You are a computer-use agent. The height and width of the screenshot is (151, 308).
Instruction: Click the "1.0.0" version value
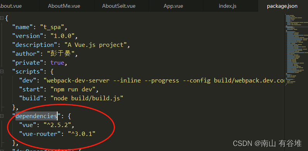click(x=63, y=36)
